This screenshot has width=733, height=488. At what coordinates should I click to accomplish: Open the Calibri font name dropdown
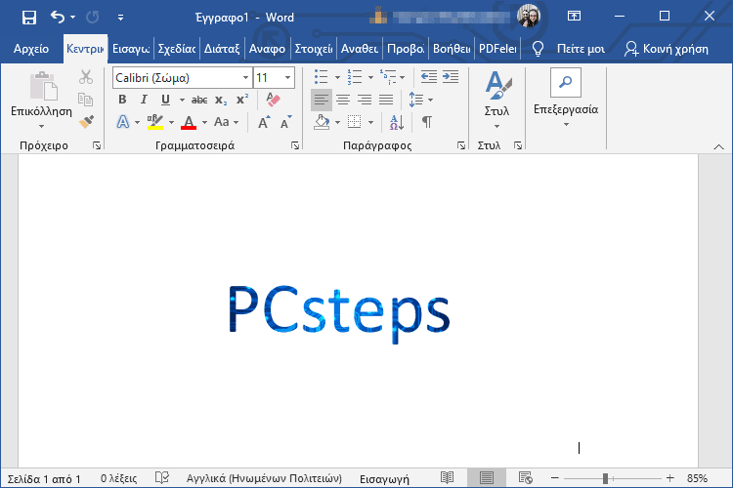tap(245, 77)
